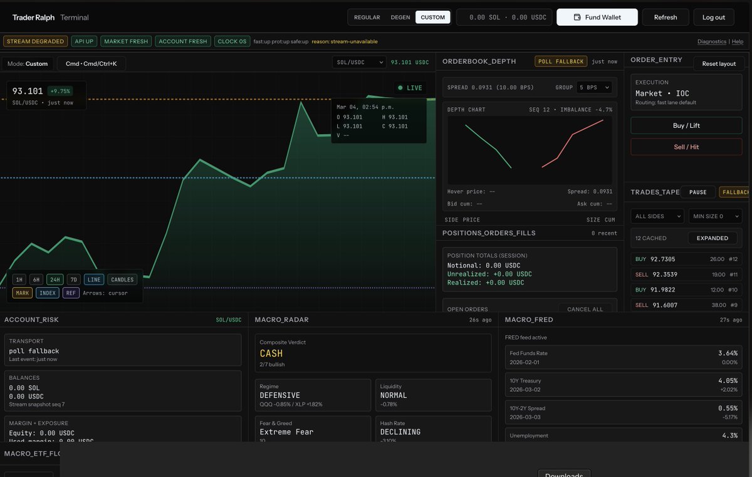Set chart range to 1H

click(19, 280)
